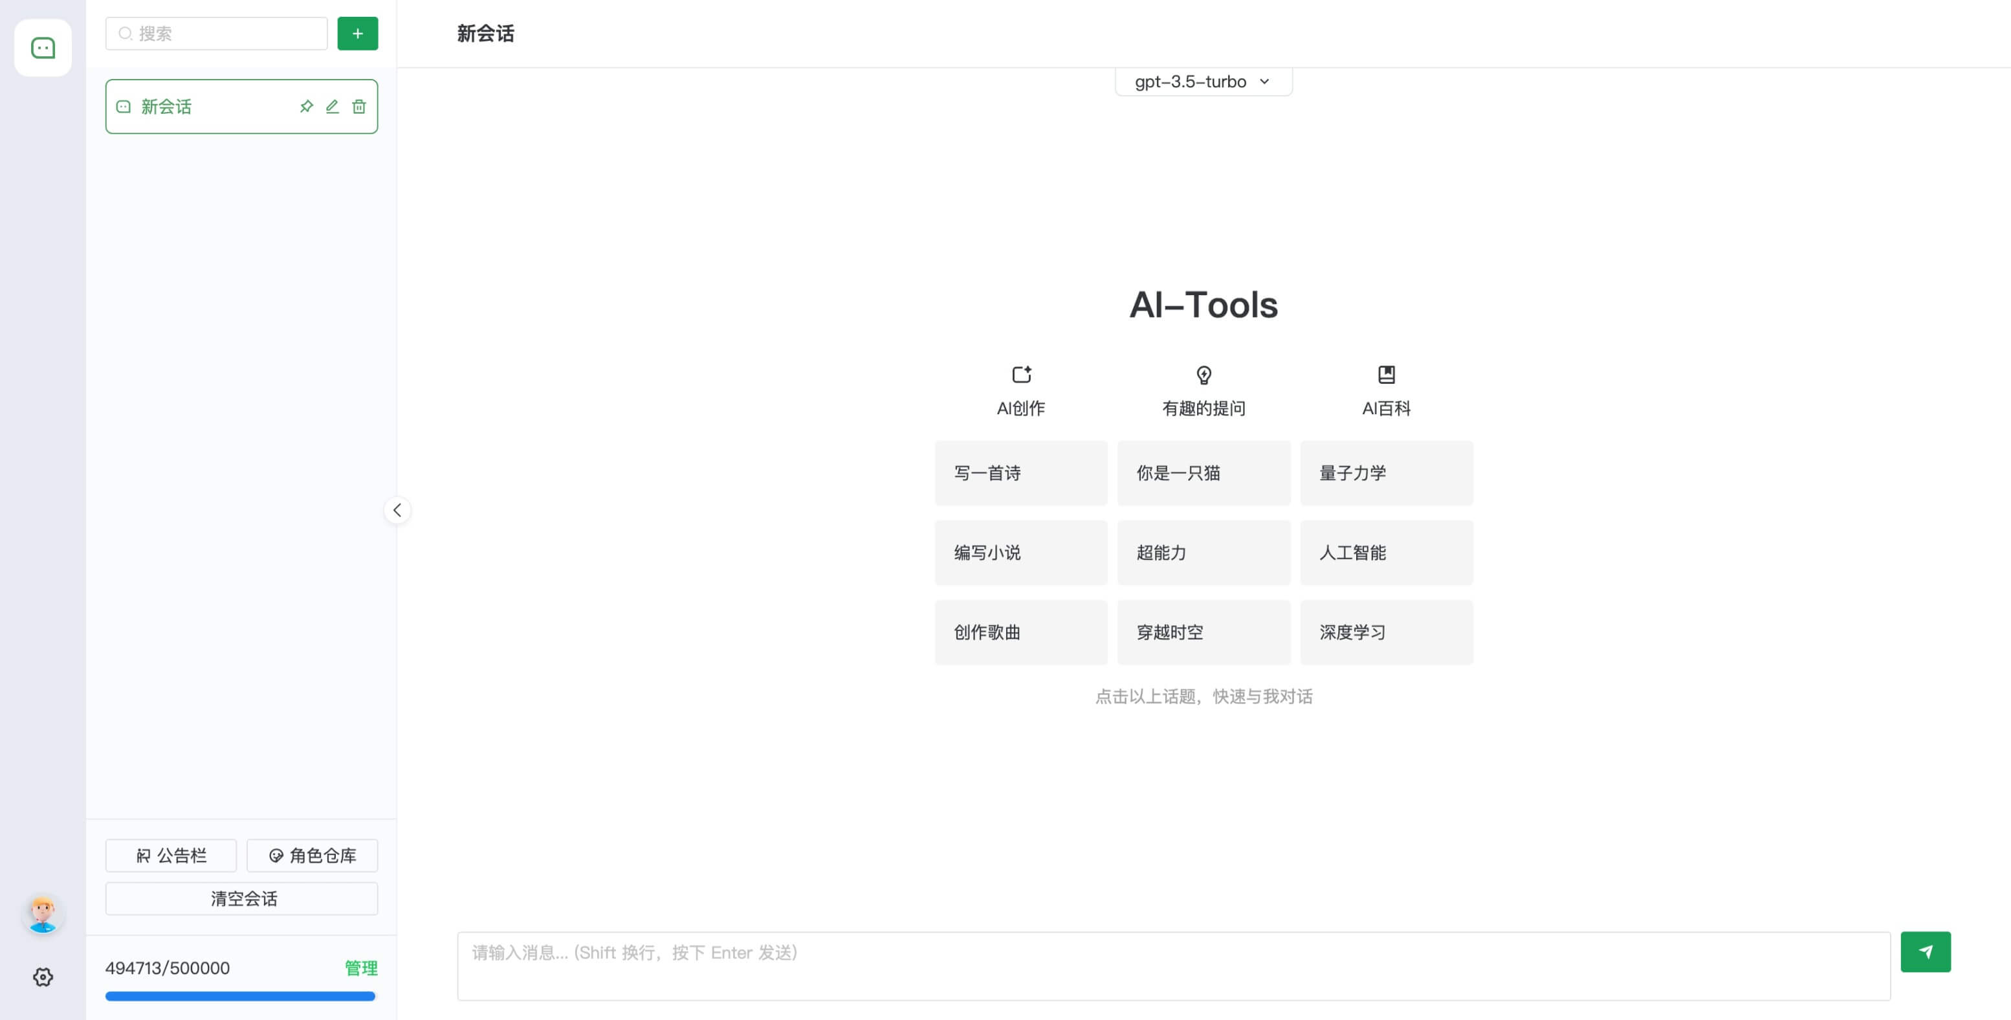Click the 管理 manage link
Viewport: 2011px width, 1020px height.
(x=360, y=968)
